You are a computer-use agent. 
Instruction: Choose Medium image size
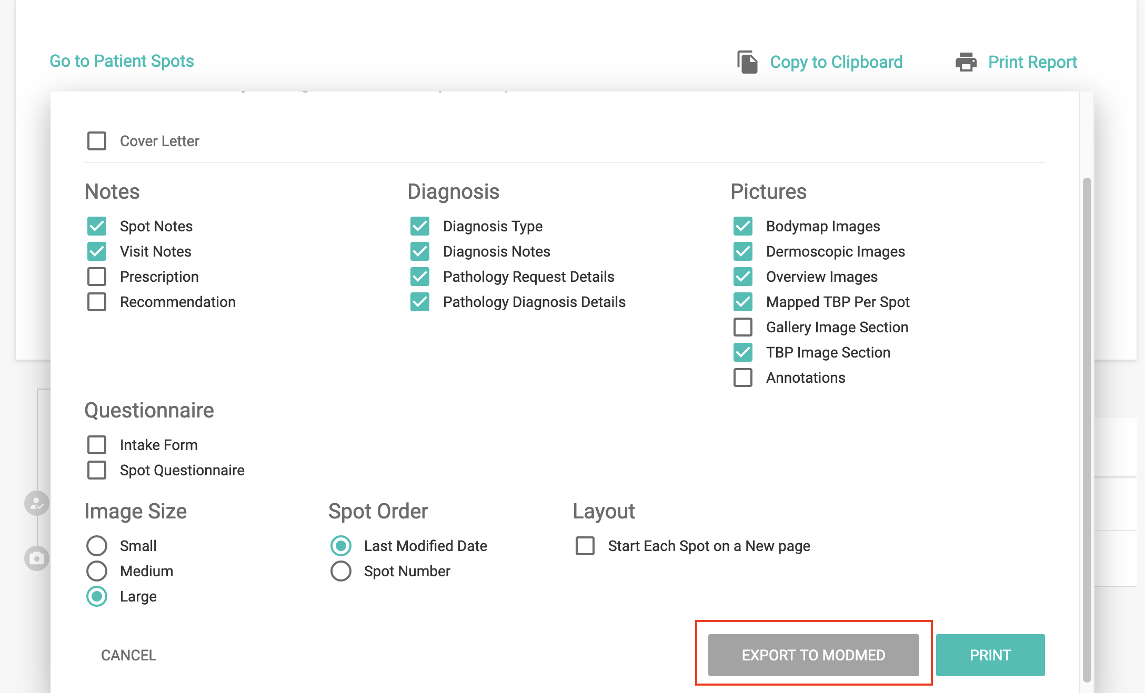(97, 571)
